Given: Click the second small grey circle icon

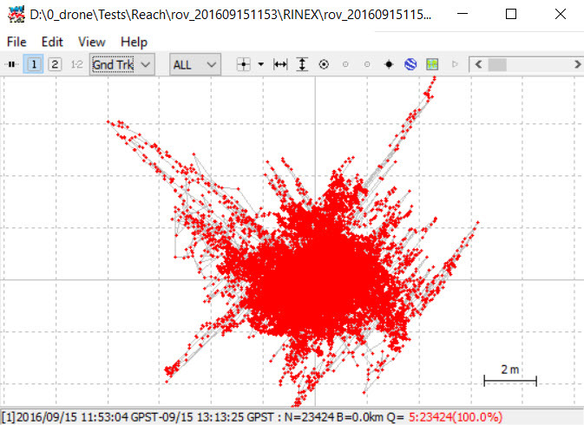Looking at the screenshot, I should point(367,64).
